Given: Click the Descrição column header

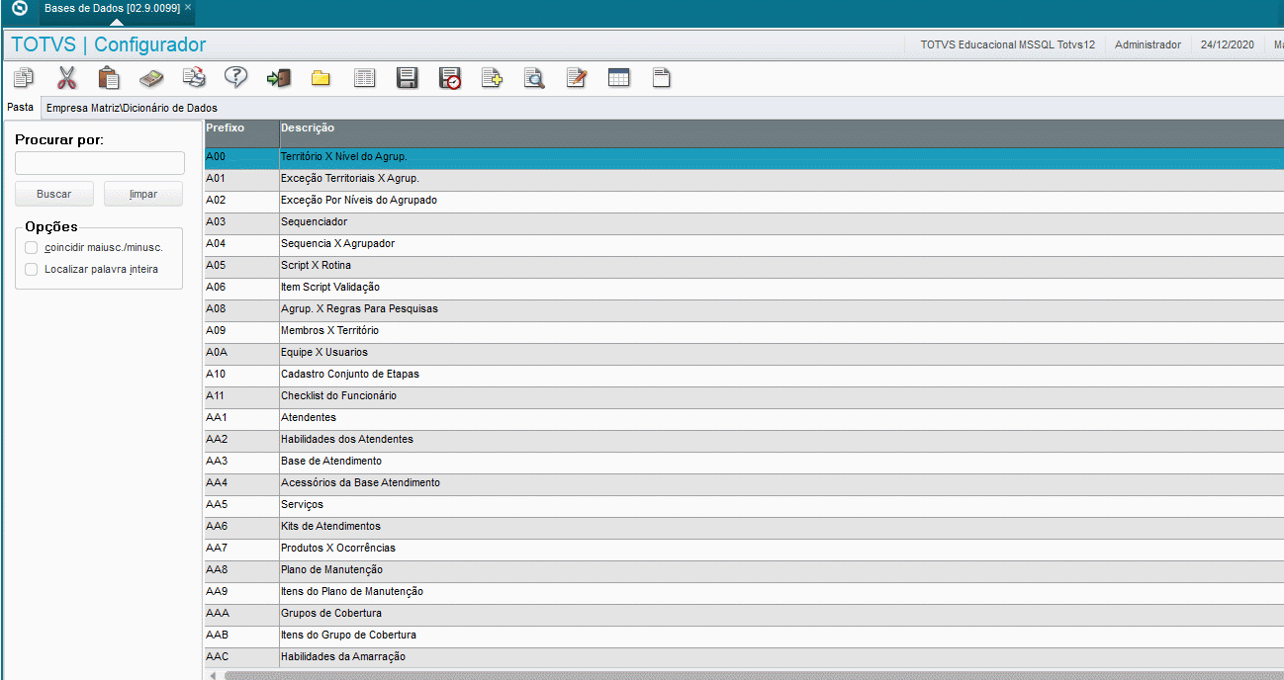Looking at the screenshot, I should 781,133.
